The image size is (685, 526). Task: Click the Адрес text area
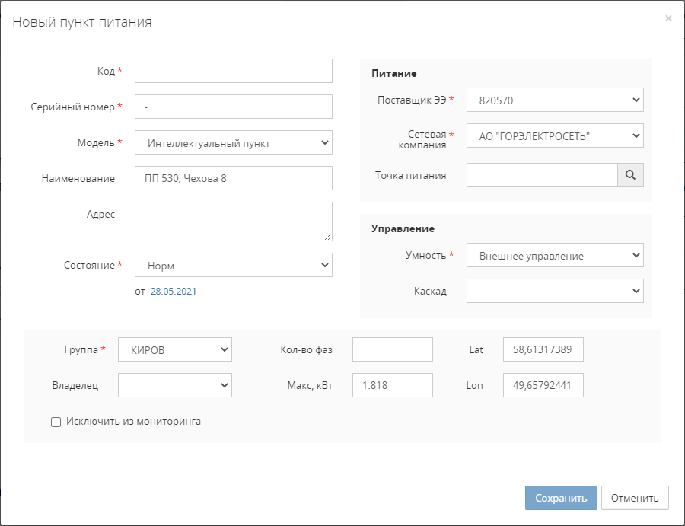click(x=233, y=221)
